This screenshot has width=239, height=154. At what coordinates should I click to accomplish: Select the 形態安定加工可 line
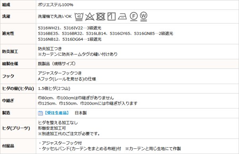click(x=52, y=128)
